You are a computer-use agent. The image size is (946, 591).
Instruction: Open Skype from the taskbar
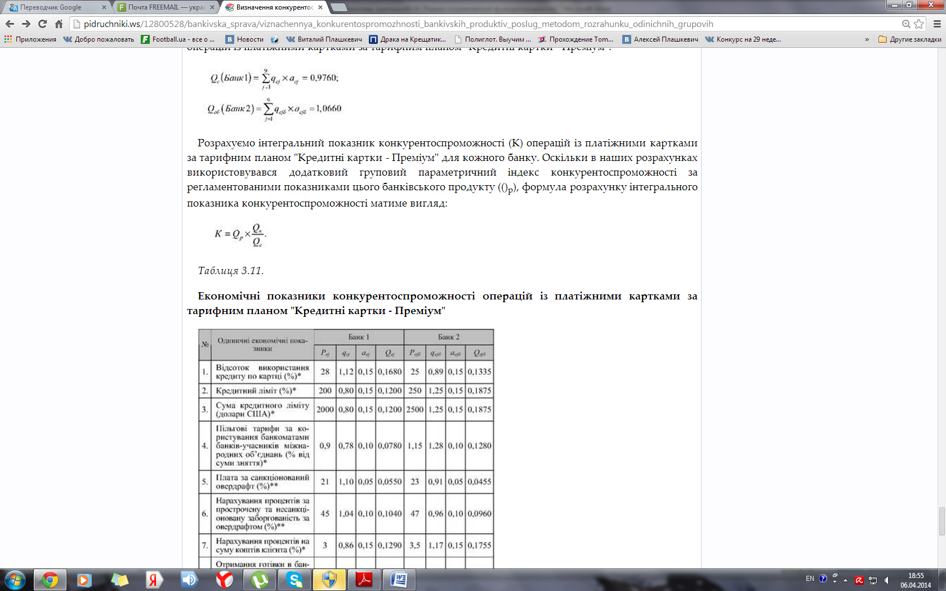point(294,580)
